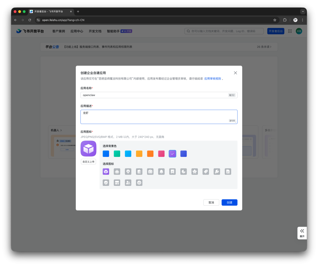Click the 应用名称 input field
This screenshot has width=318, height=266.
click(x=154, y=95)
